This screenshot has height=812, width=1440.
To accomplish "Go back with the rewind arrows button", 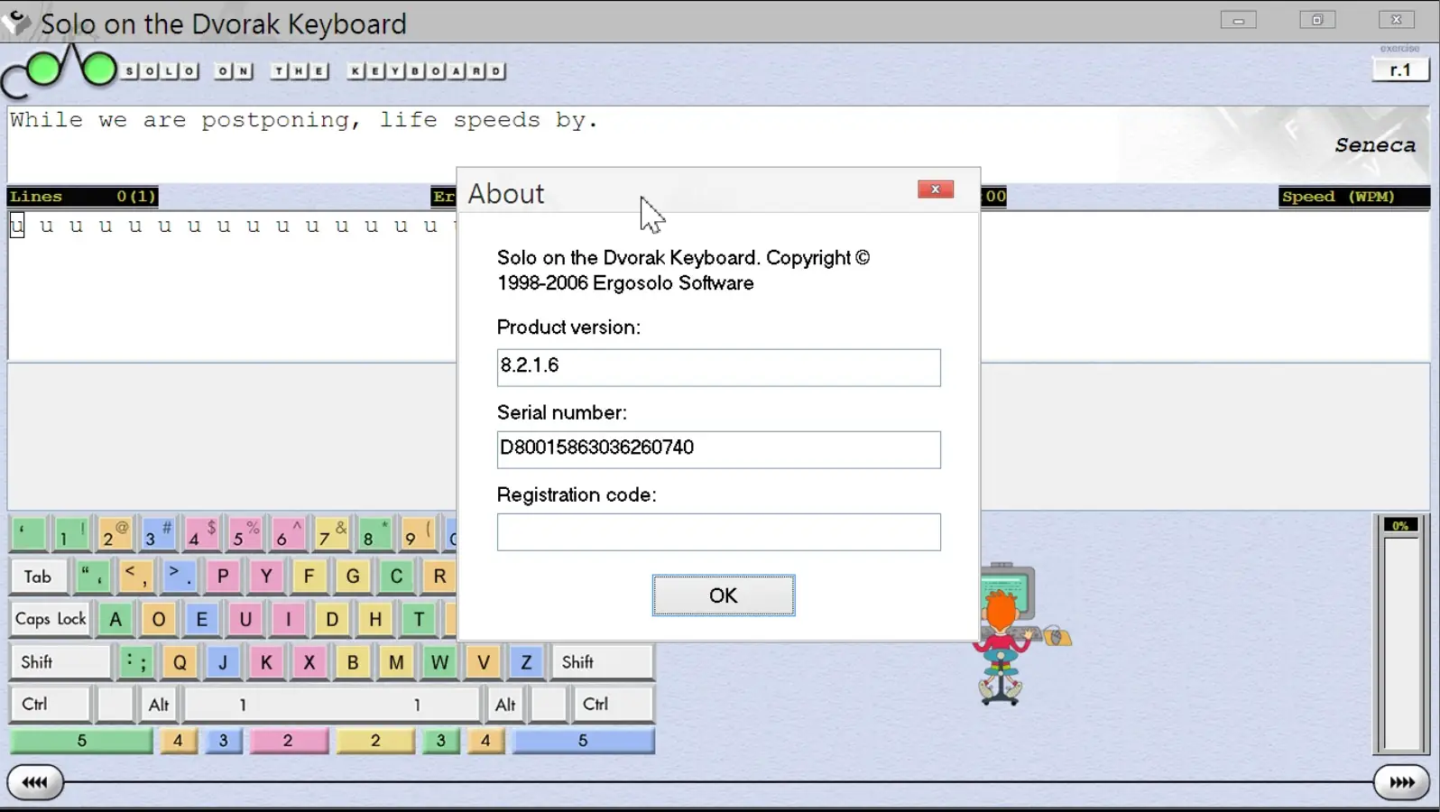I will pyautogui.click(x=35, y=782).
